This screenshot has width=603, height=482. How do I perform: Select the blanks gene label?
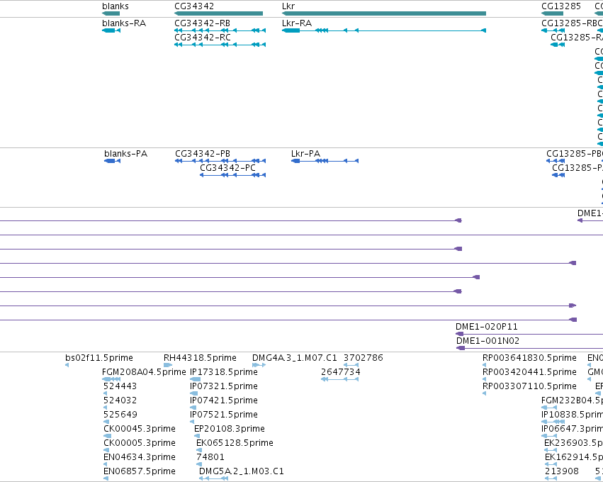[x=115, y=6]
